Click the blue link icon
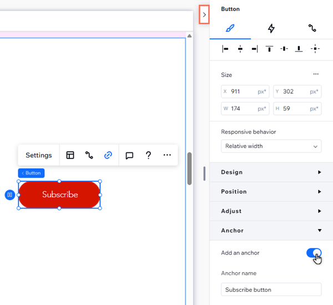333x305 pixels. (108, 155)
